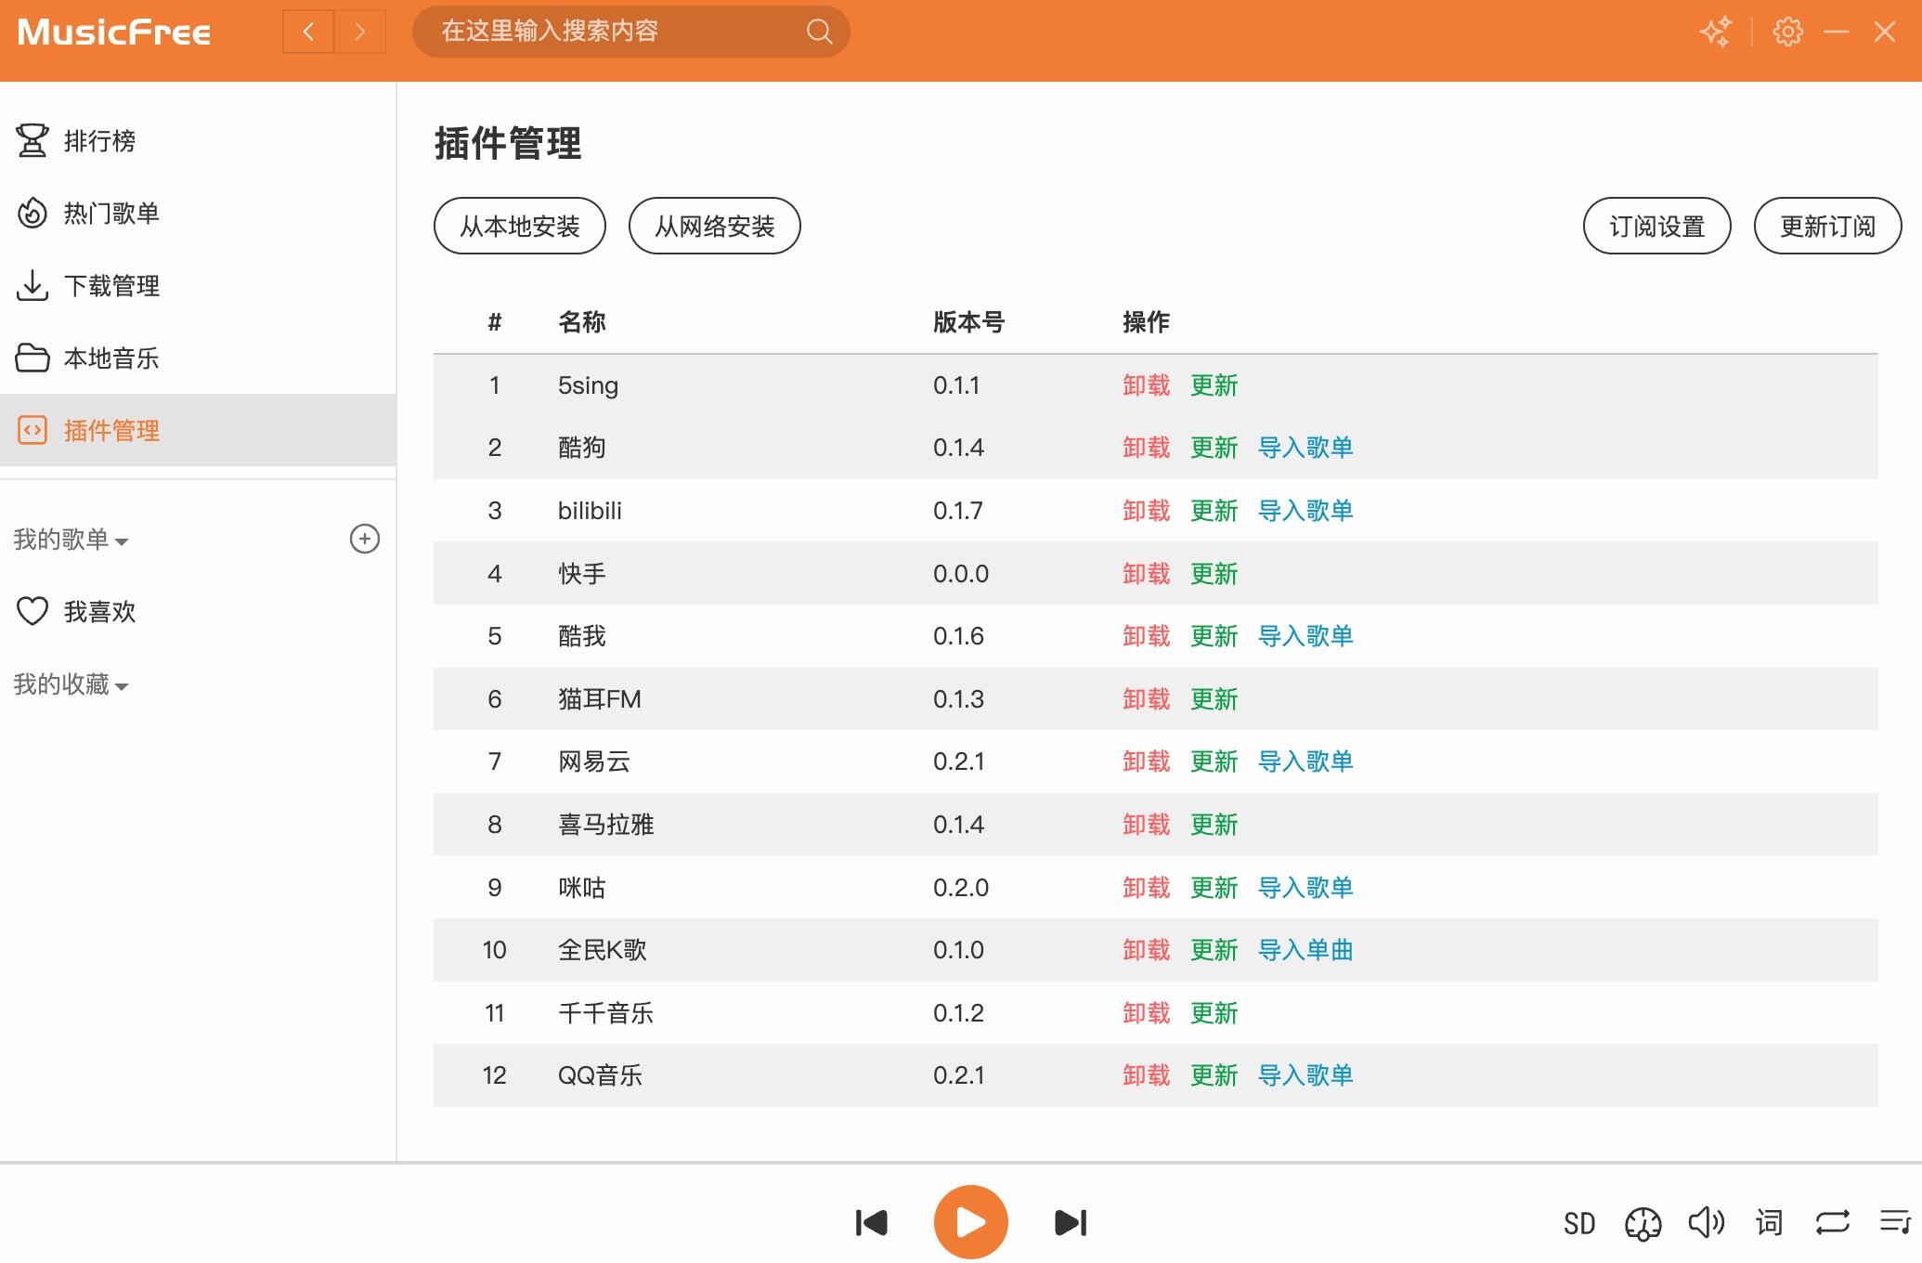Uninstall the 网易云 plugin

tap(1147, 762)
